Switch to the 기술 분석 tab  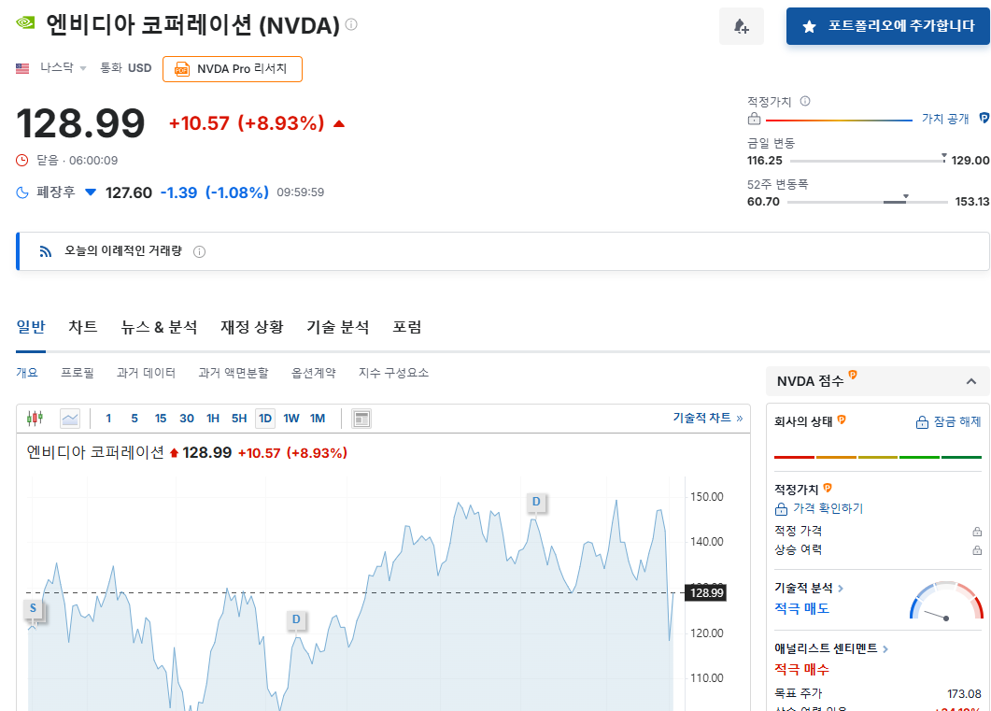(x=336, y=326)
